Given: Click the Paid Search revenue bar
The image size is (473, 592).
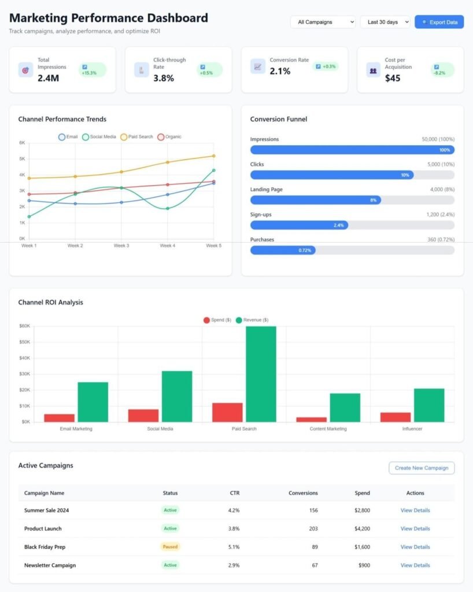Looking at the screenshot, I should pos(261,374).
